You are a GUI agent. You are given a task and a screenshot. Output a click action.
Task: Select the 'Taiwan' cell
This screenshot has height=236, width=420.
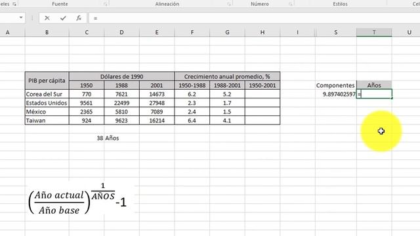(x=47, y=121)
